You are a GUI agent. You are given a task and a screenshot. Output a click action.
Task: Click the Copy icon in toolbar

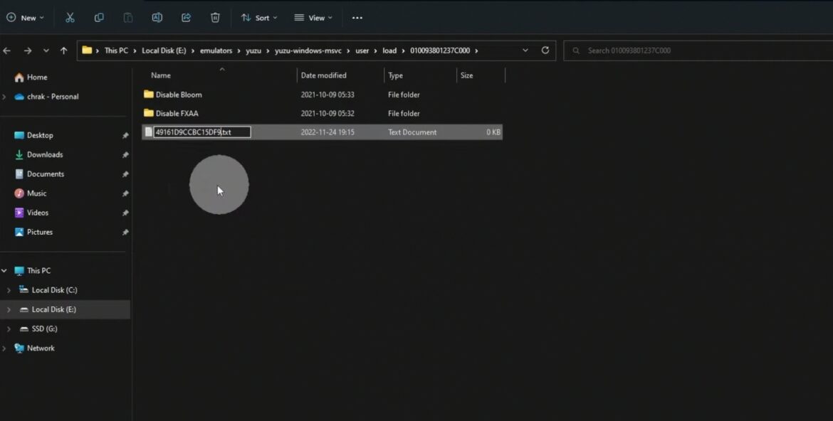(x=99, y=18)
